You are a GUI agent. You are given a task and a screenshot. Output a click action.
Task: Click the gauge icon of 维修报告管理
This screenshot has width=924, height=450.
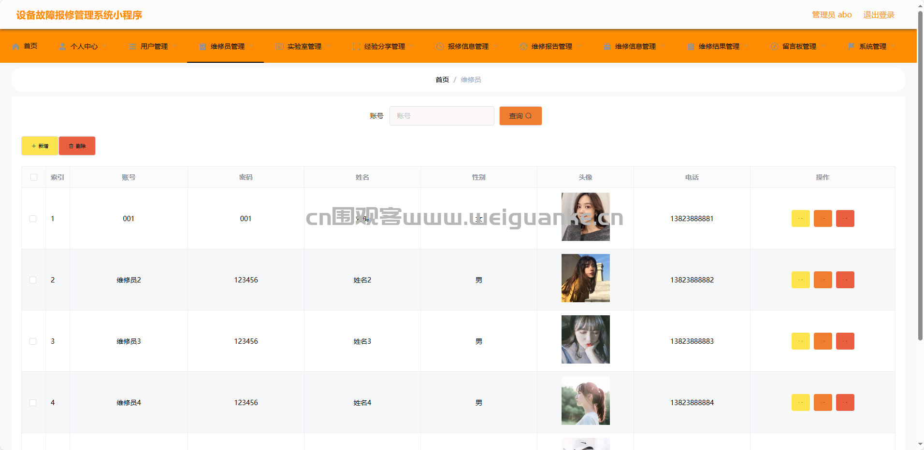click(x=523, y=46)
